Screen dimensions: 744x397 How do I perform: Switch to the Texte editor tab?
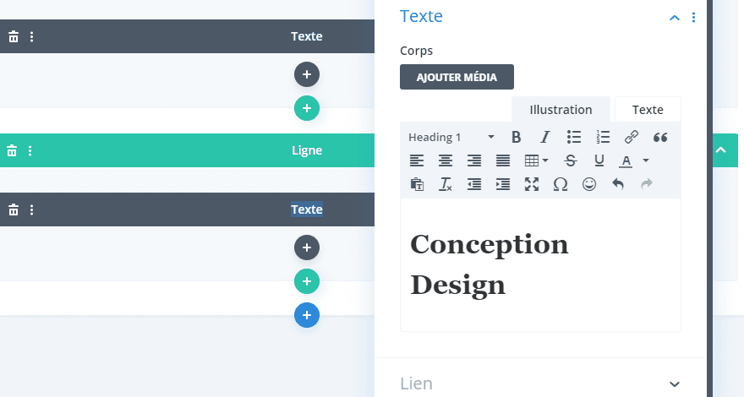648,110
